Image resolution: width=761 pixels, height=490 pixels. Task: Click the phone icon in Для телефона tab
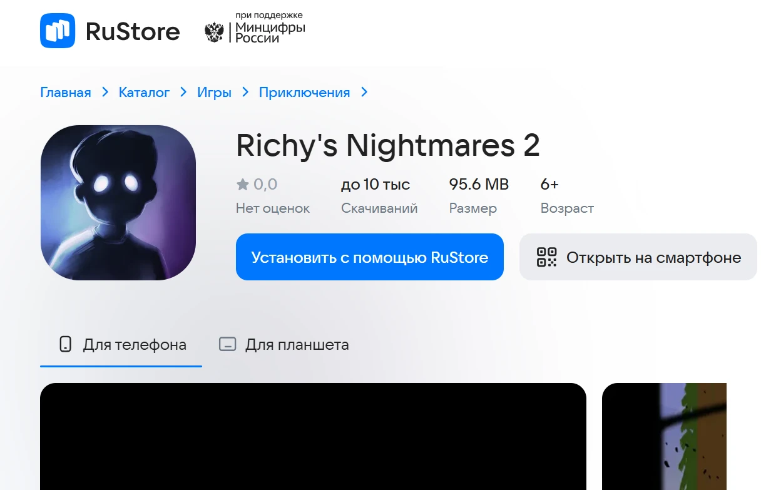click(65, 344)
